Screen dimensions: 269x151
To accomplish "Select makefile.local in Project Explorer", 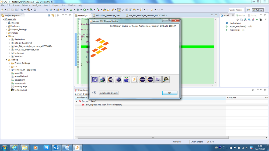I will [21, 77].
